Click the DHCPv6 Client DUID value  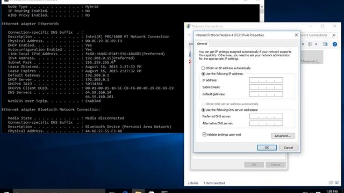(x=130, y=88)
